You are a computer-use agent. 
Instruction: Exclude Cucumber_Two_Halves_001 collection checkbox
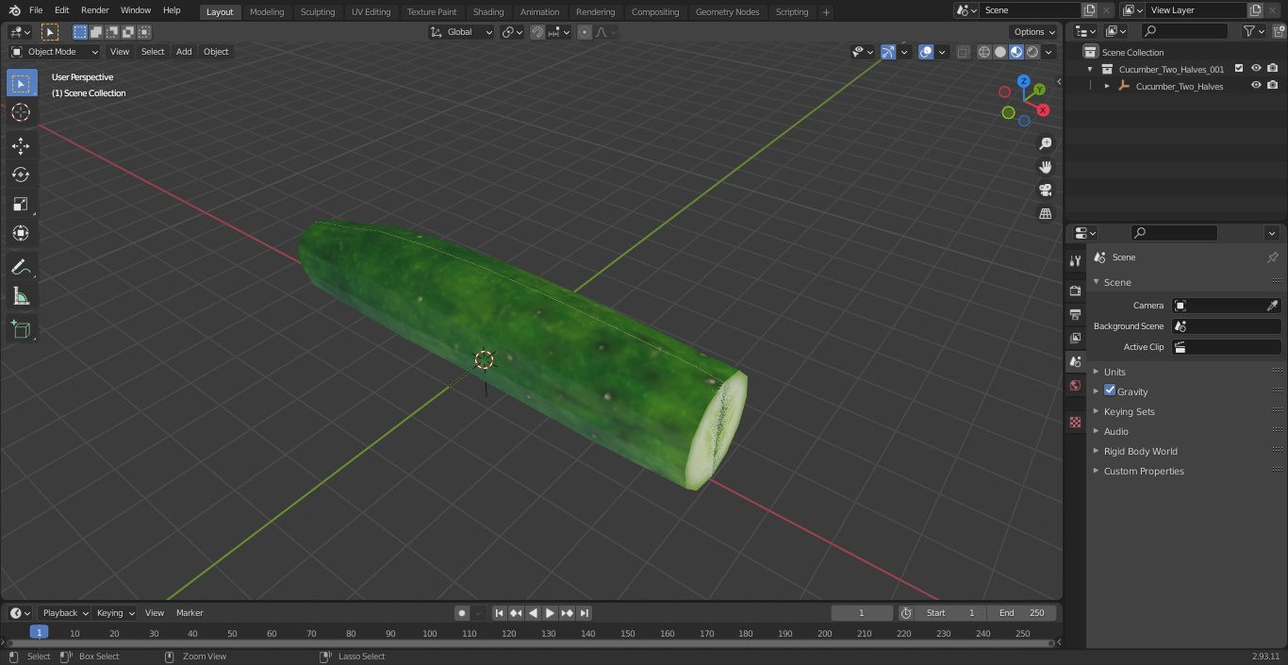pyautogui.click(x=1239, y=69)
